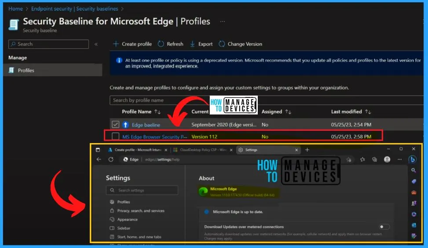Click the left pane Search field

click(x=48, y=44)
